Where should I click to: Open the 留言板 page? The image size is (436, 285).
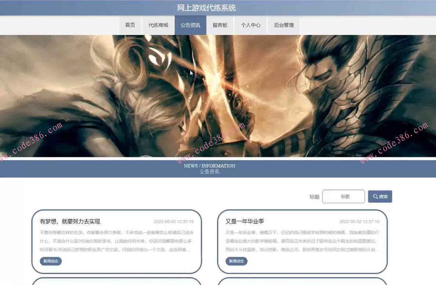[220, 25]
